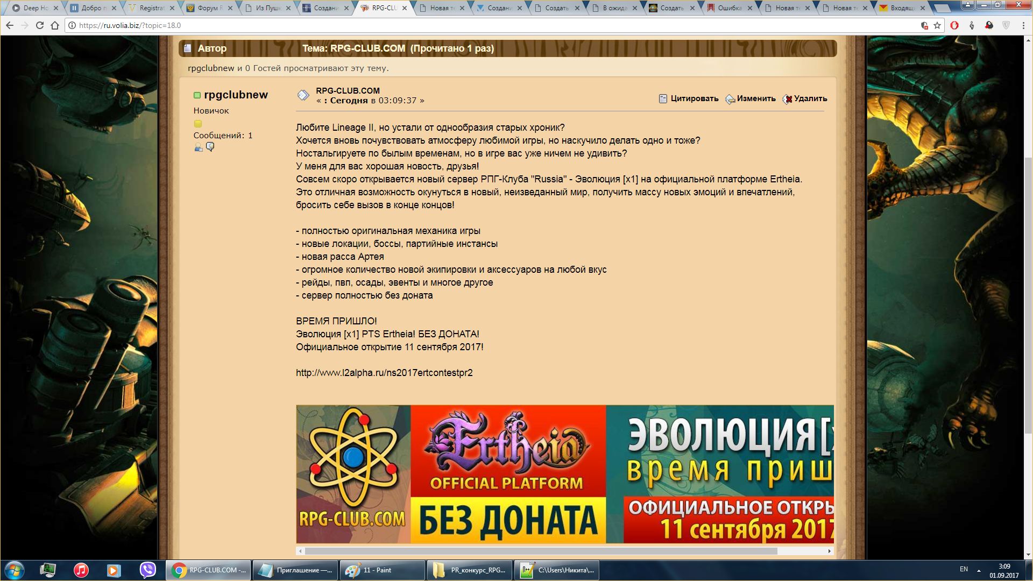The width and height of the screenshot is (1033, 581).
Task: Open the Chrome three-dot menu
Action: (x=1023, y=25)
